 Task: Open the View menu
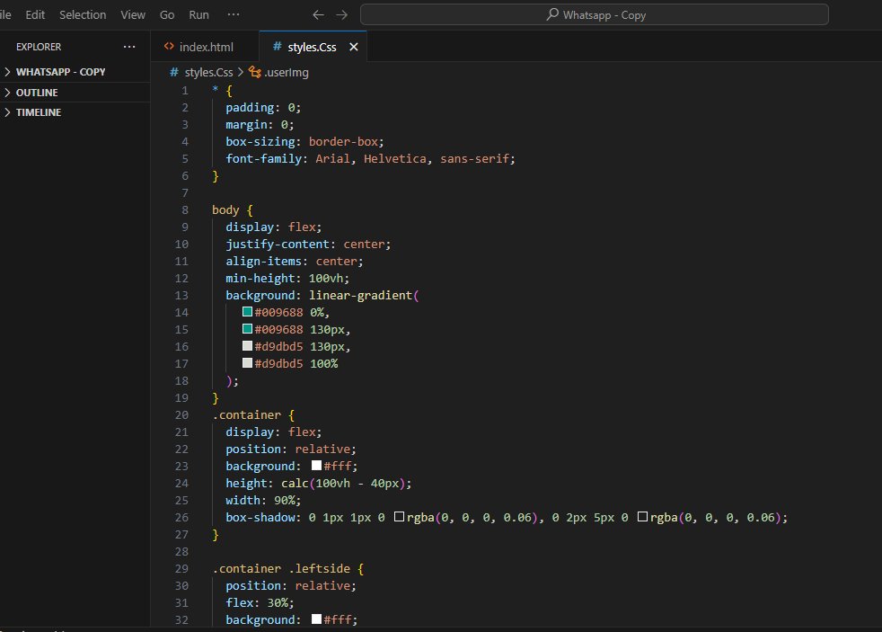pos(133,14)
